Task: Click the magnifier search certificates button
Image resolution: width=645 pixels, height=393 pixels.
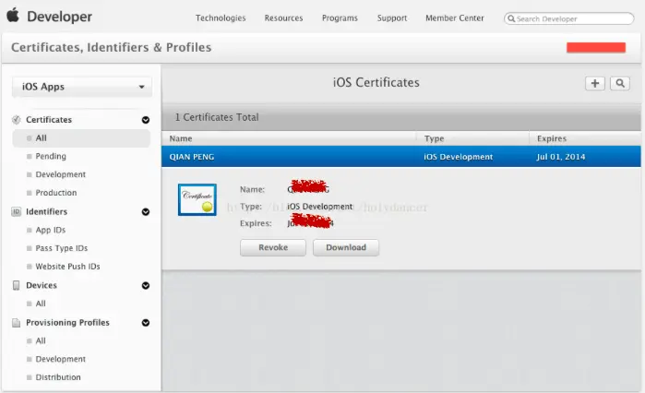Action: 620,83
